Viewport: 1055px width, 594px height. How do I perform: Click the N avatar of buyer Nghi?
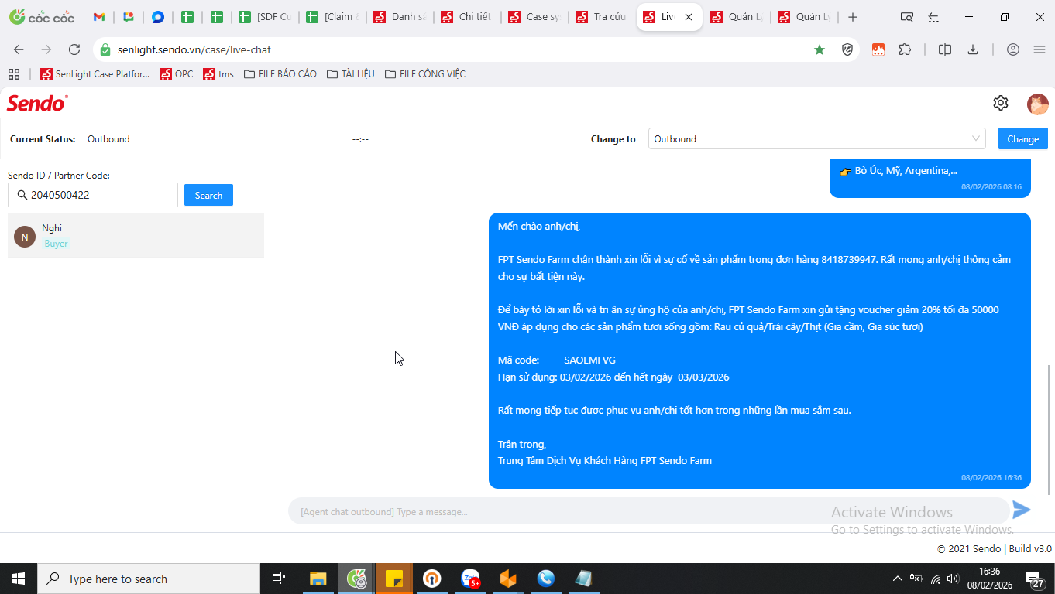[25, 237]
